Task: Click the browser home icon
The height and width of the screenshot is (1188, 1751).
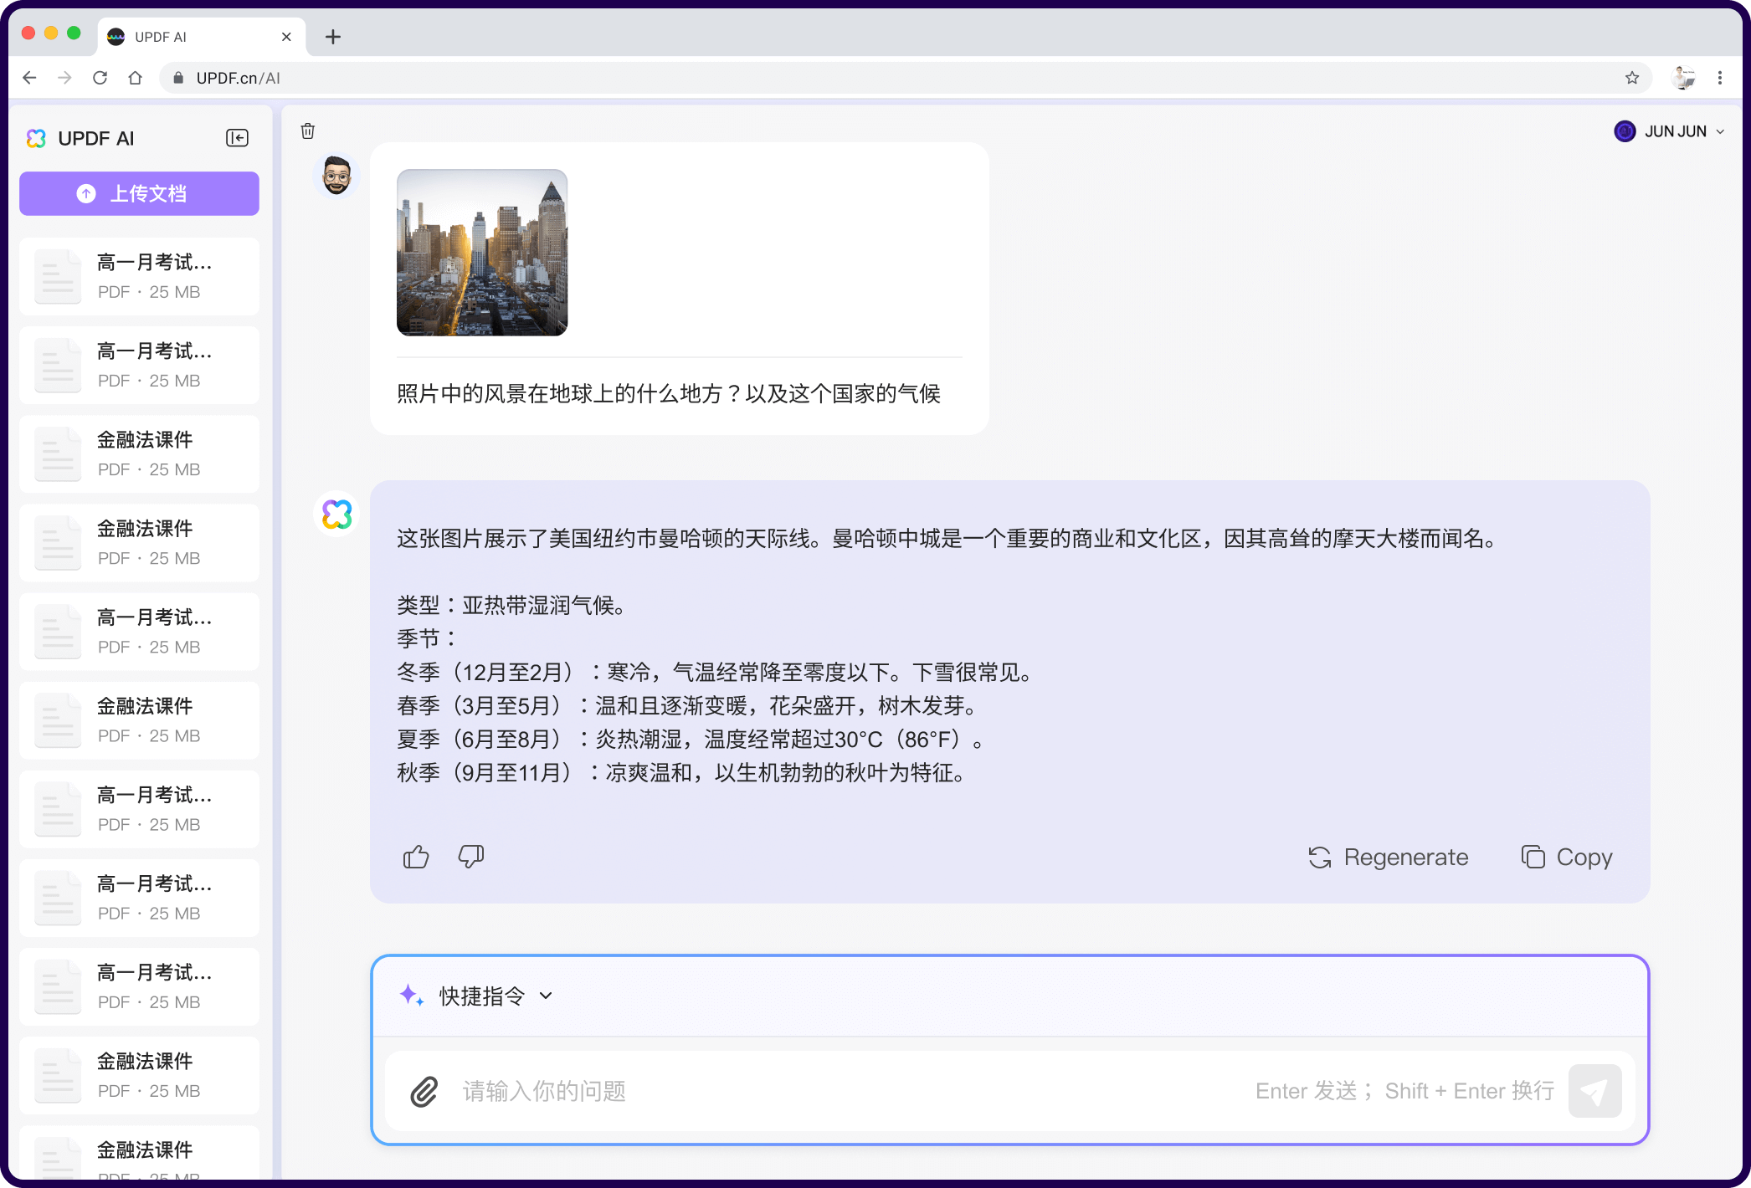Action: [136, 78]
